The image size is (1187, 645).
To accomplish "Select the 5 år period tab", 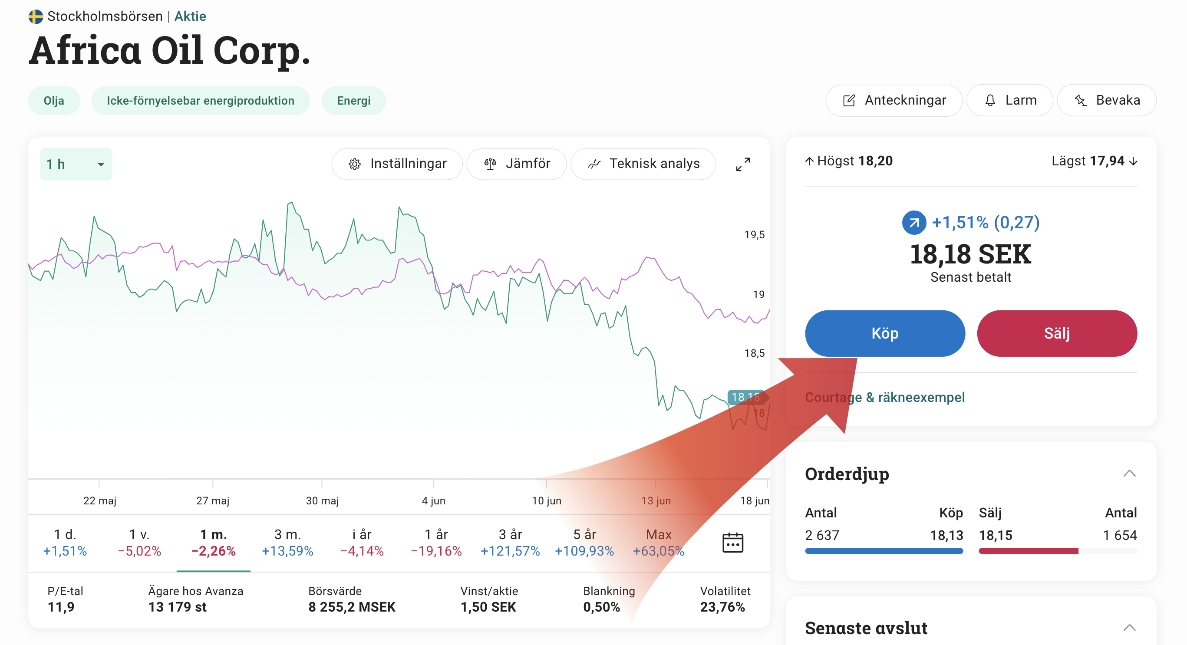I will click(584, 542).
